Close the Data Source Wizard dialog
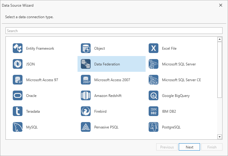 (x=221, y=5)
